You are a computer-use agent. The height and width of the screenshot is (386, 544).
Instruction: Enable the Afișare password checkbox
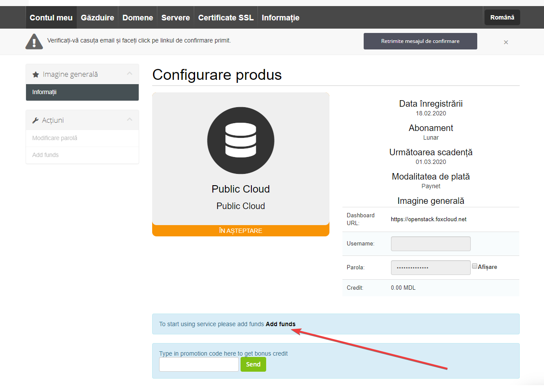point(475,266)
